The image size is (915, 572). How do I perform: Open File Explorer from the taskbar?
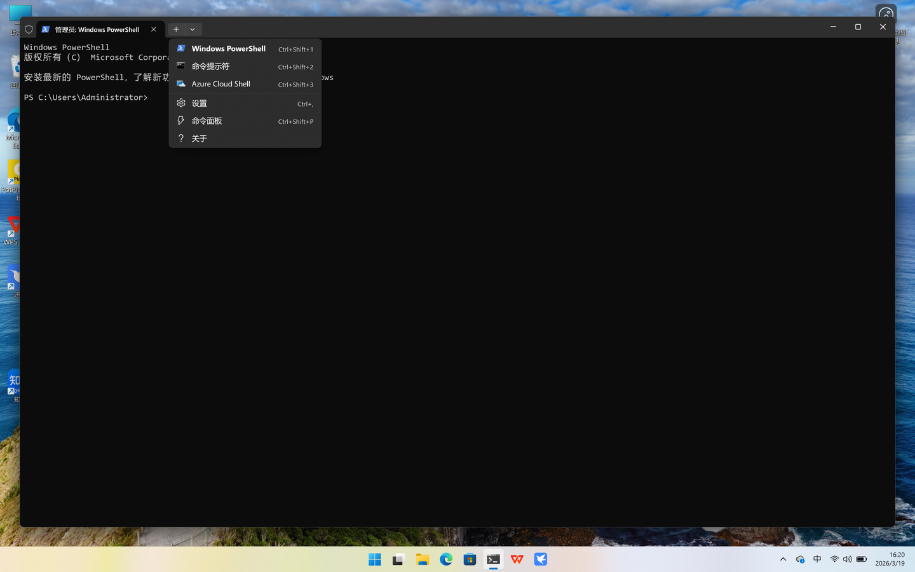[x=423, y=559]
